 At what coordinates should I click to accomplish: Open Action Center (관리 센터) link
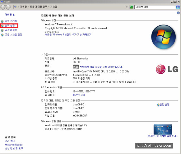tap(10, 141)
